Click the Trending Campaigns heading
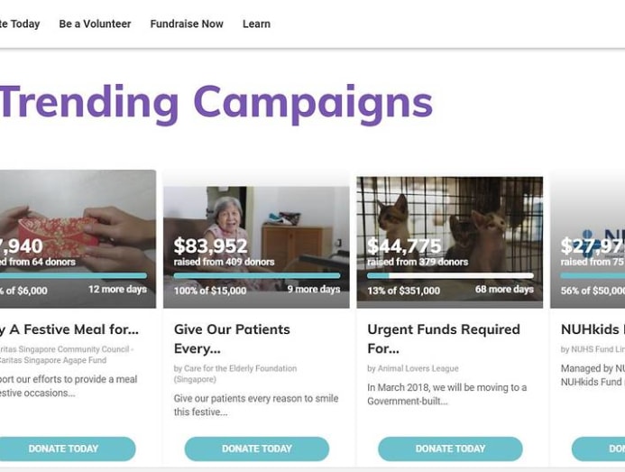 [216, 103]
